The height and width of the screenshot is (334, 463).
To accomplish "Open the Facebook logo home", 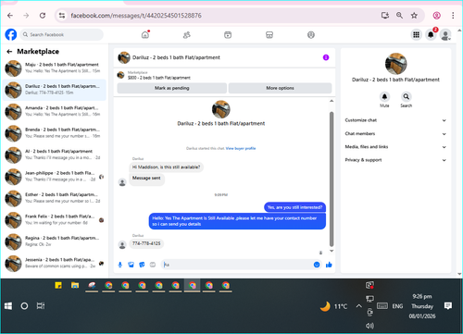I will point(11,34).
